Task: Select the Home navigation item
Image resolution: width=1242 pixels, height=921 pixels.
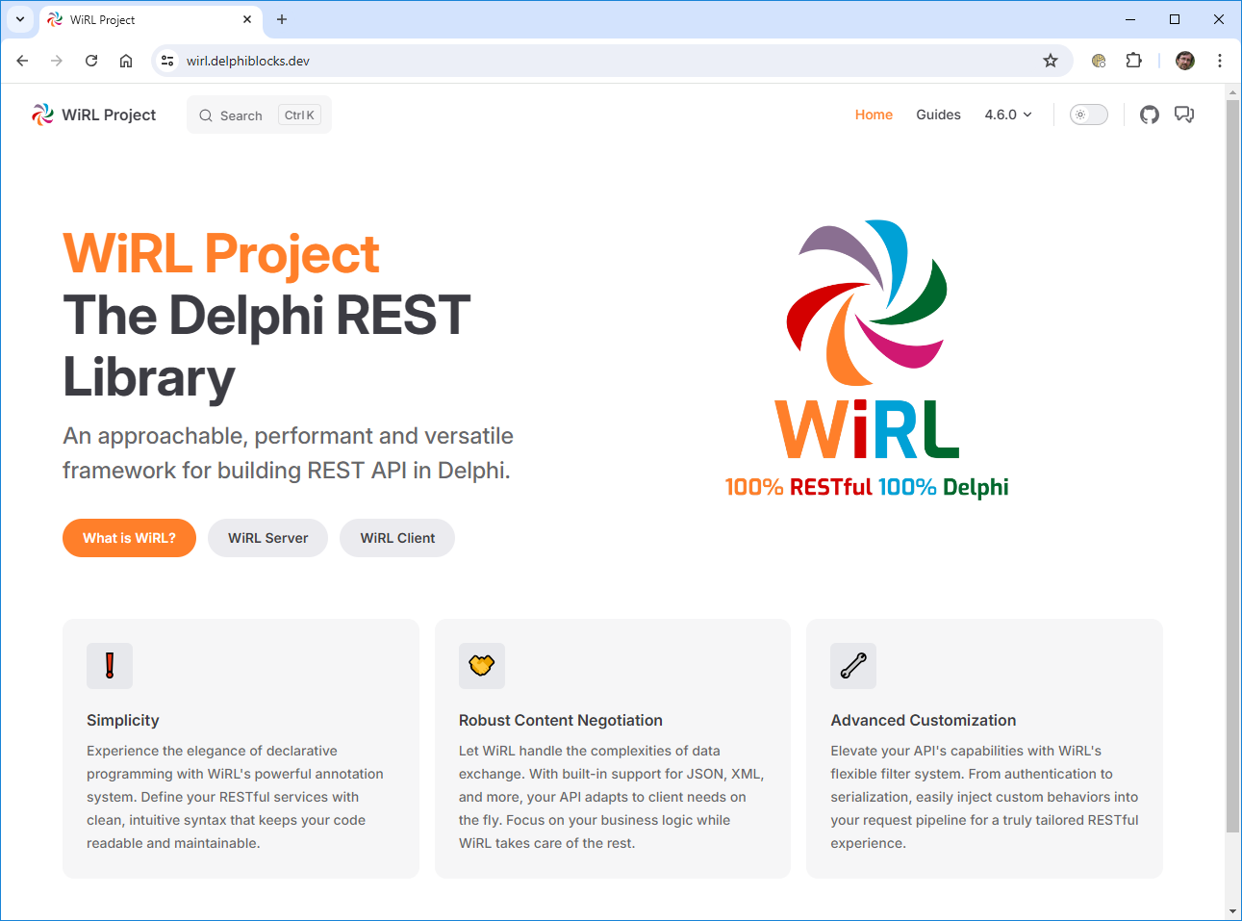Action: click(x=874, y=115)
